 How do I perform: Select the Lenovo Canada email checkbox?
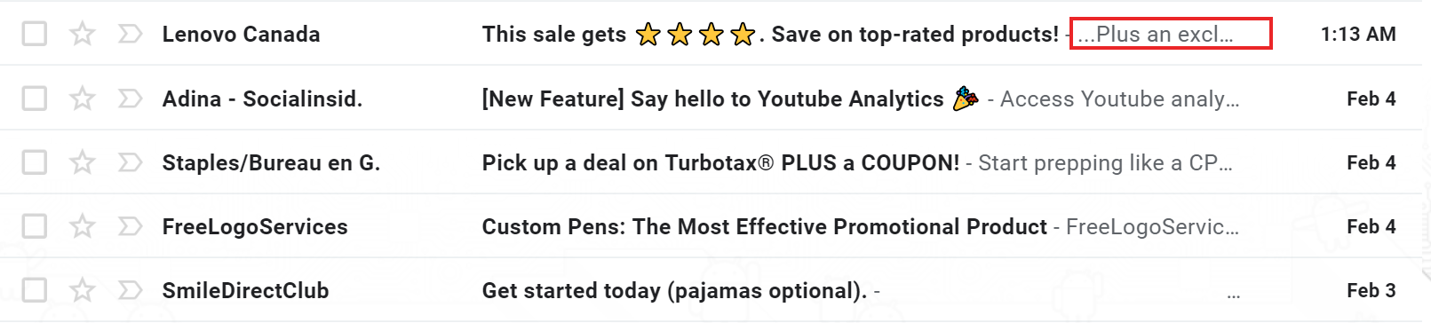coord(35,35)
